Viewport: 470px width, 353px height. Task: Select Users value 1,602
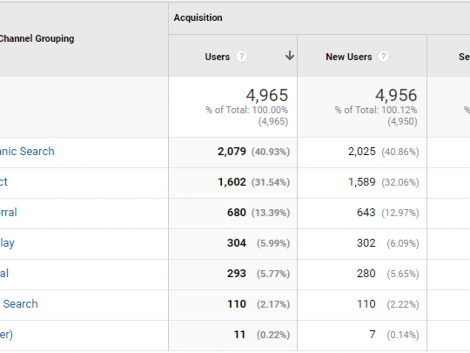pos(232,182)
